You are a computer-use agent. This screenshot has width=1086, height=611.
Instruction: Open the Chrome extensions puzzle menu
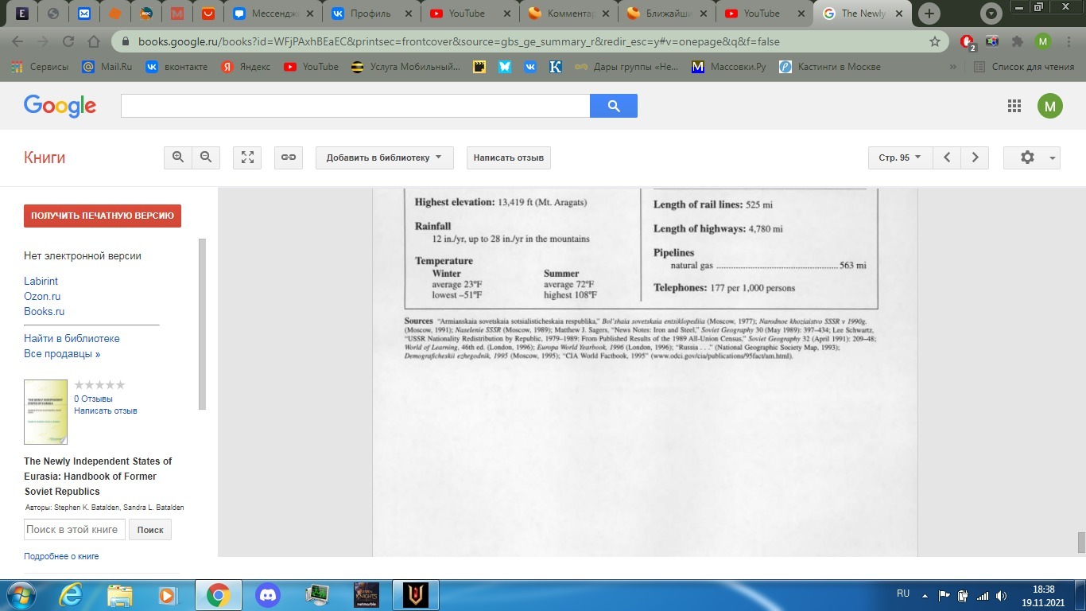tap(1017, 41)
